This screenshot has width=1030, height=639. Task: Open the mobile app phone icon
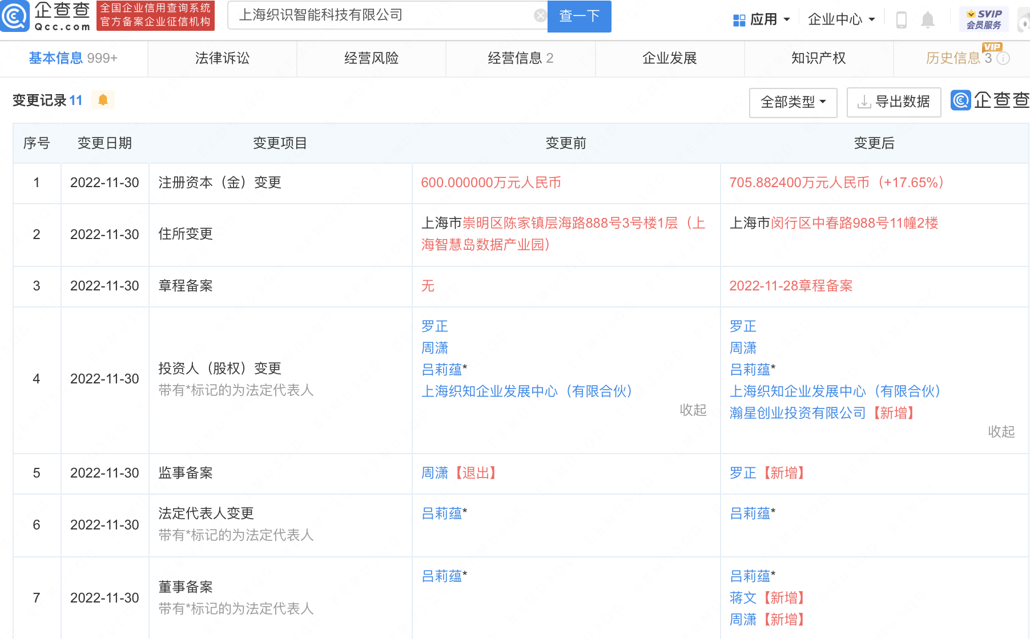point(902,20)
